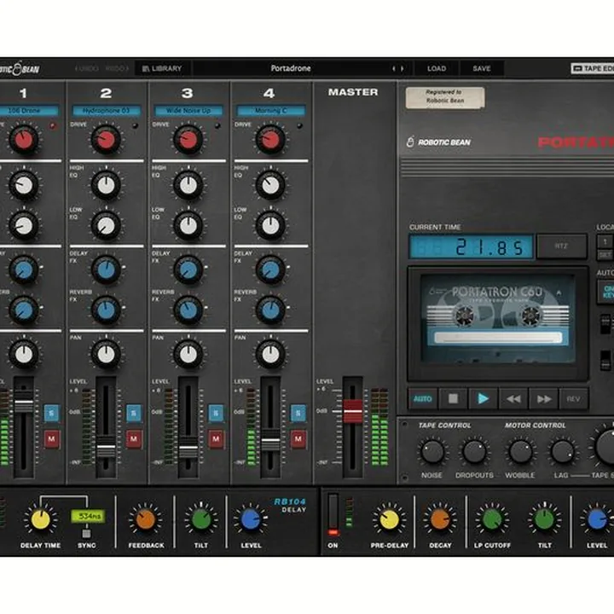Open the 106 Drone sample selector on track 1
The image size is (614, 614).
27,111
